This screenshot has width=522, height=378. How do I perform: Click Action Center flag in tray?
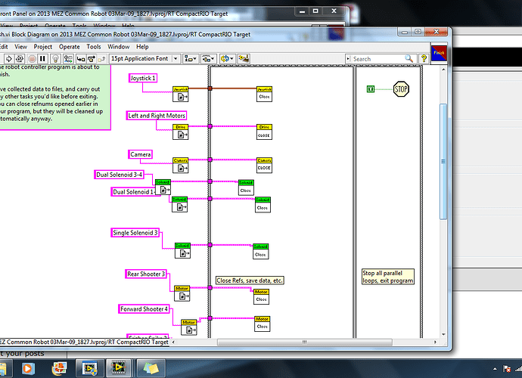[x=507, y=369]
